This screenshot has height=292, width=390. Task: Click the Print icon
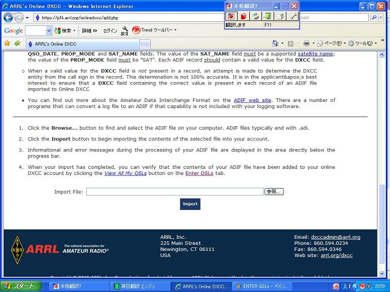click(306, 44)
